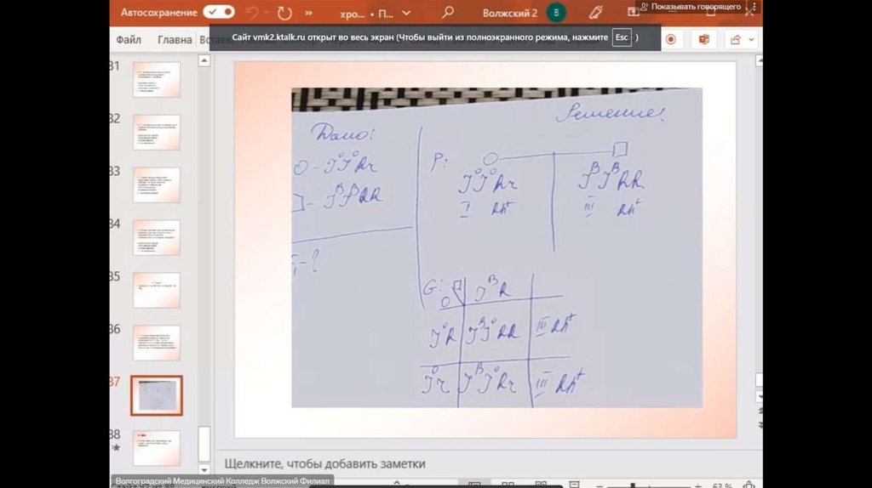Screen dimensions: 872x488
Task: Select the highlighted slide 37 thumbnail
Action: [157, 396]
